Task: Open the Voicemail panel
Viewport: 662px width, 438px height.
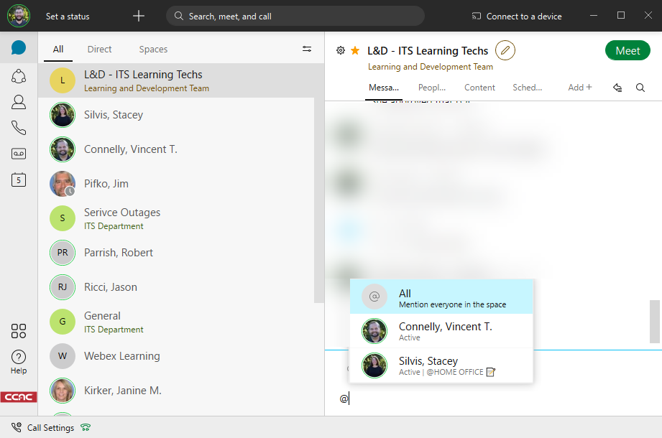Action: 19,153
